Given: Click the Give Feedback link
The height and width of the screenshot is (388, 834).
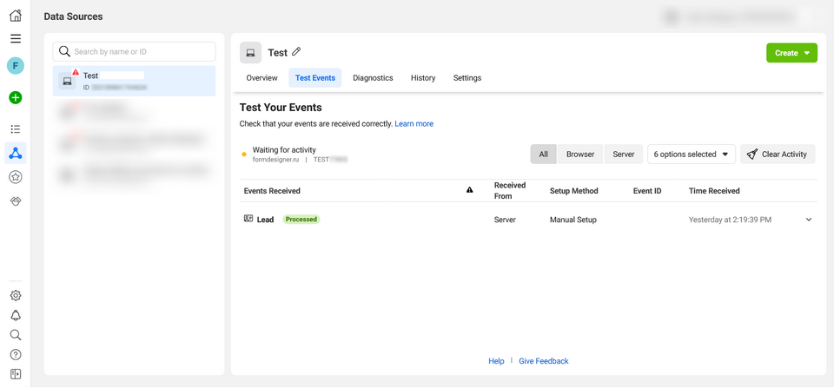Looking at the screenshot, I should click(x=544, y=361).
